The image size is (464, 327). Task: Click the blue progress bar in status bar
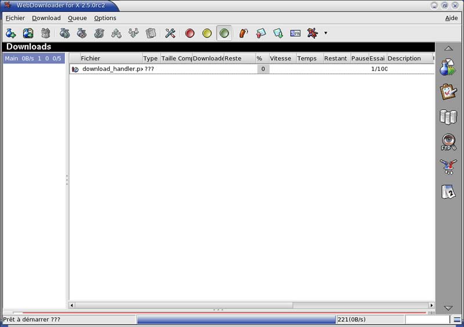(237, 319)
